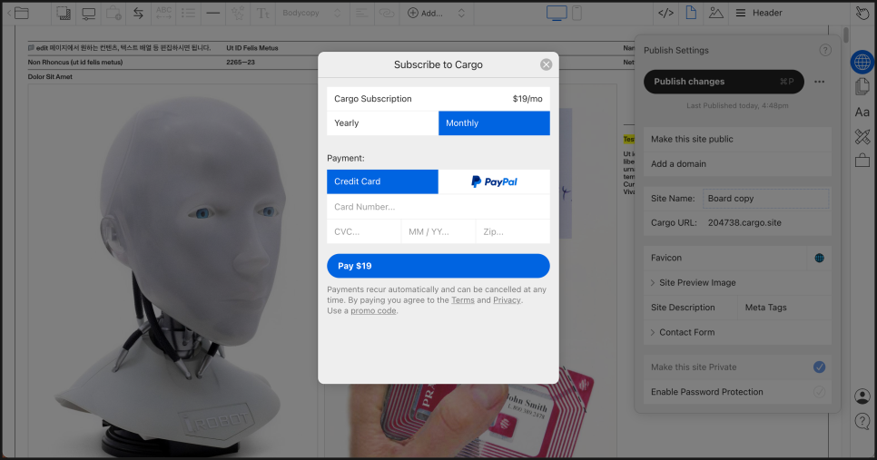Close the Subscribe to Cargo dialog
This screenshot has width=877, height=460.
(x=547, y=64)
